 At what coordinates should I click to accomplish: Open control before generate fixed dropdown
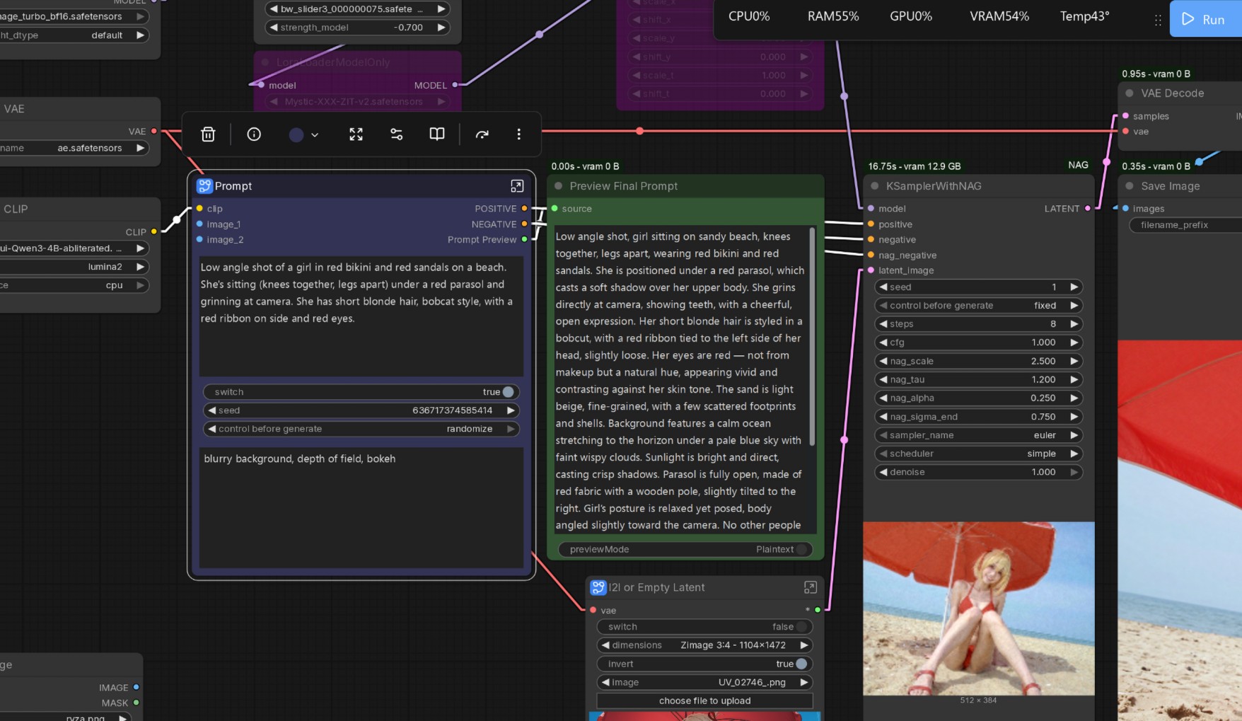point(979,306)
